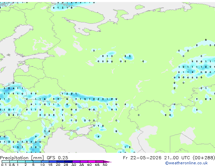Screen dimensions: 215x166
Task: Click the legend label "10"
Action: (42, 165)
